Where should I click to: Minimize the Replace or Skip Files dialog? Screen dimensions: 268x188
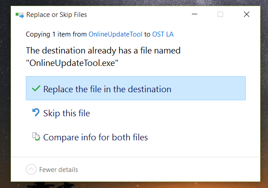[195, 14]
